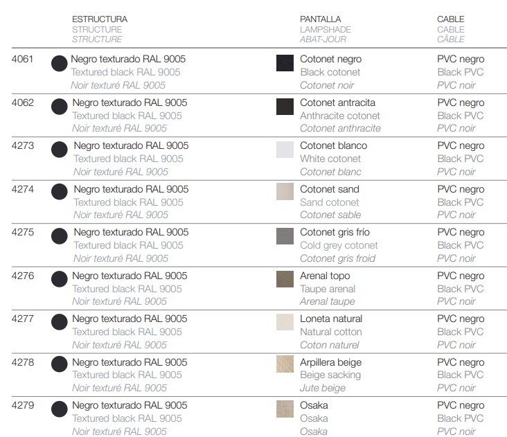Screen dimensions: 507x437
Task: Click the CABLE column header
Action: pos(451,19)
